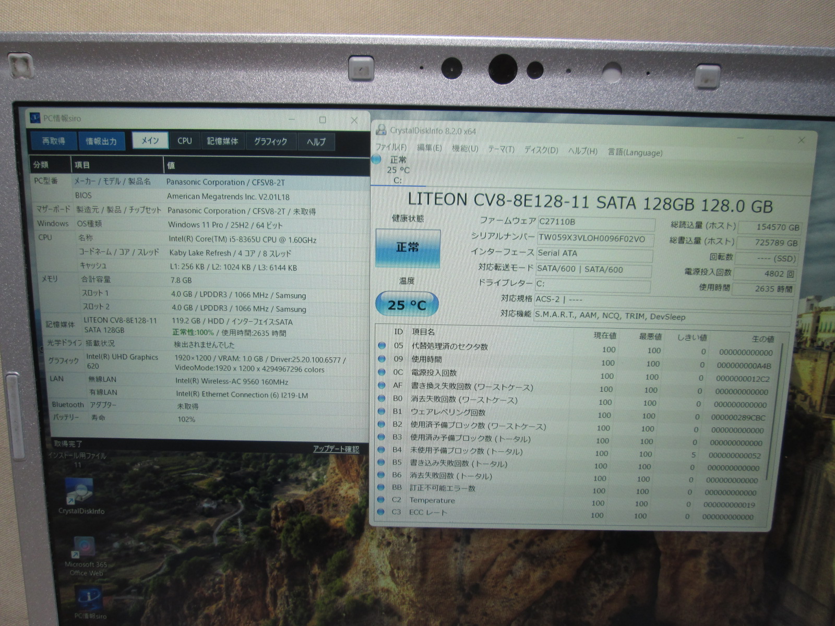This screenshot has width=835, height=626.
Task: Click the 25 °C temperature button
Action: [407, 305]
